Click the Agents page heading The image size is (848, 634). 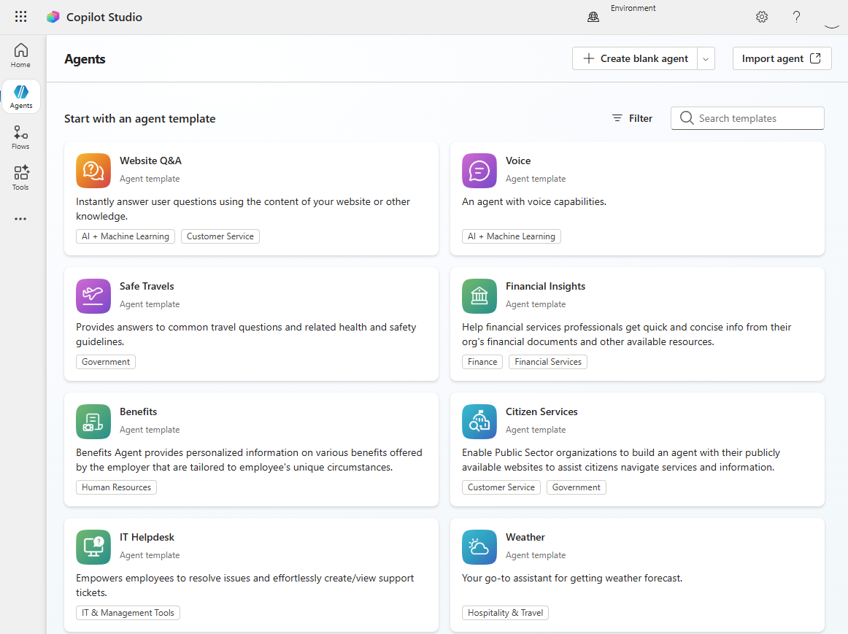pyautogui.click(x=85, y=59)
